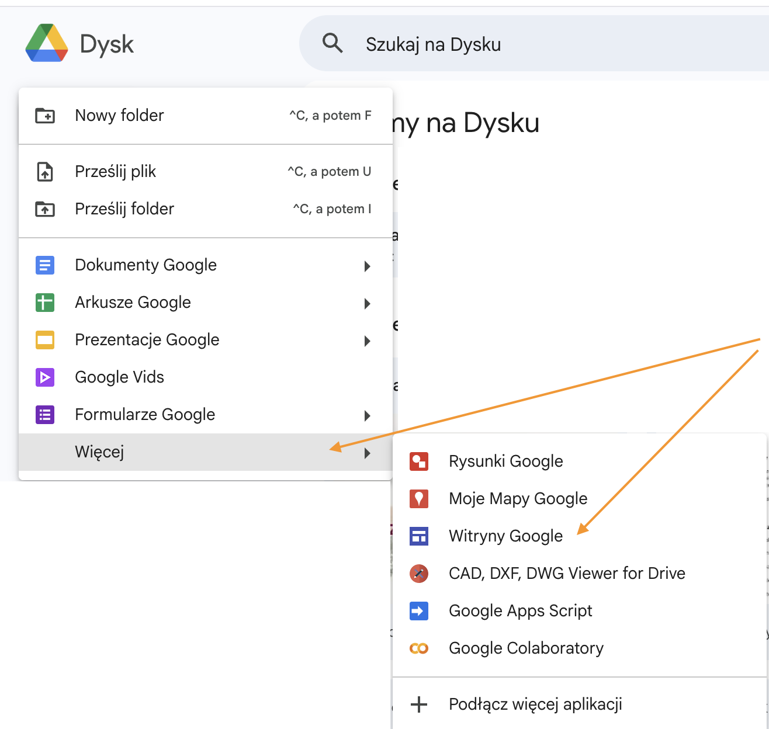Select the Google Colaboratory icon
This screenshot has height=729, width=769.
(x=419, y=648)
